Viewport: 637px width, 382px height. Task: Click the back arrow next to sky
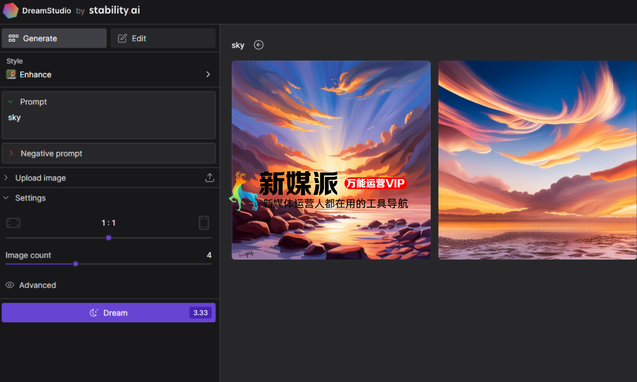click(259, 45)
